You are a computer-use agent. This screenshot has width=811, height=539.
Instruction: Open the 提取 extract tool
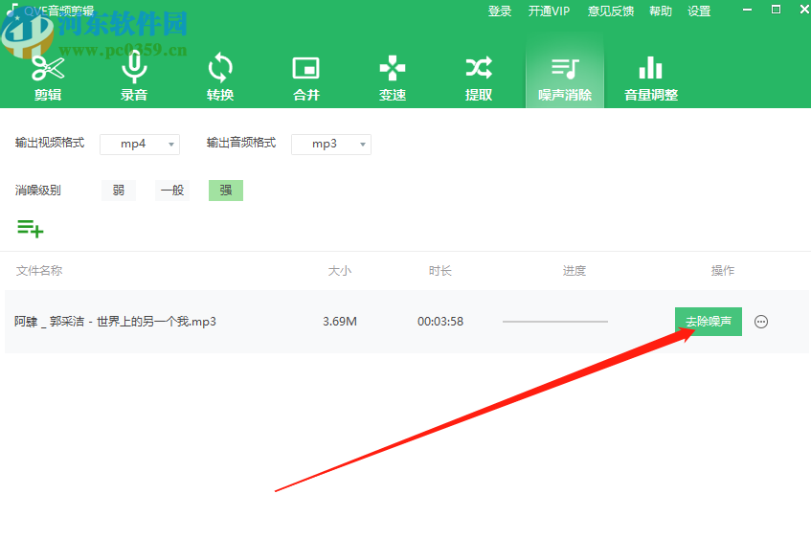point(479,78)
